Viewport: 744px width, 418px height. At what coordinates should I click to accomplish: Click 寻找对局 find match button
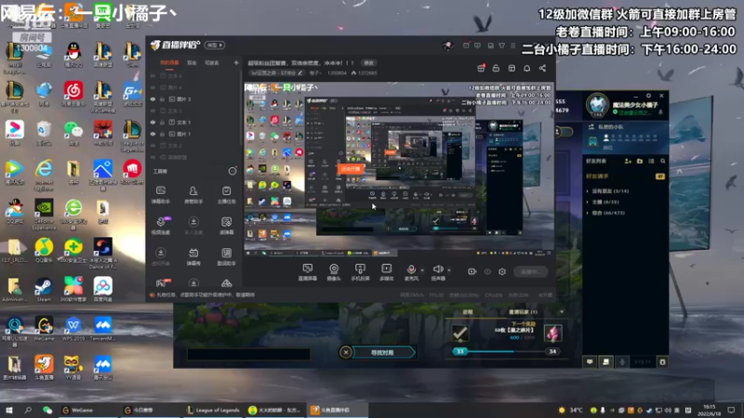click(x=382, y=353)
